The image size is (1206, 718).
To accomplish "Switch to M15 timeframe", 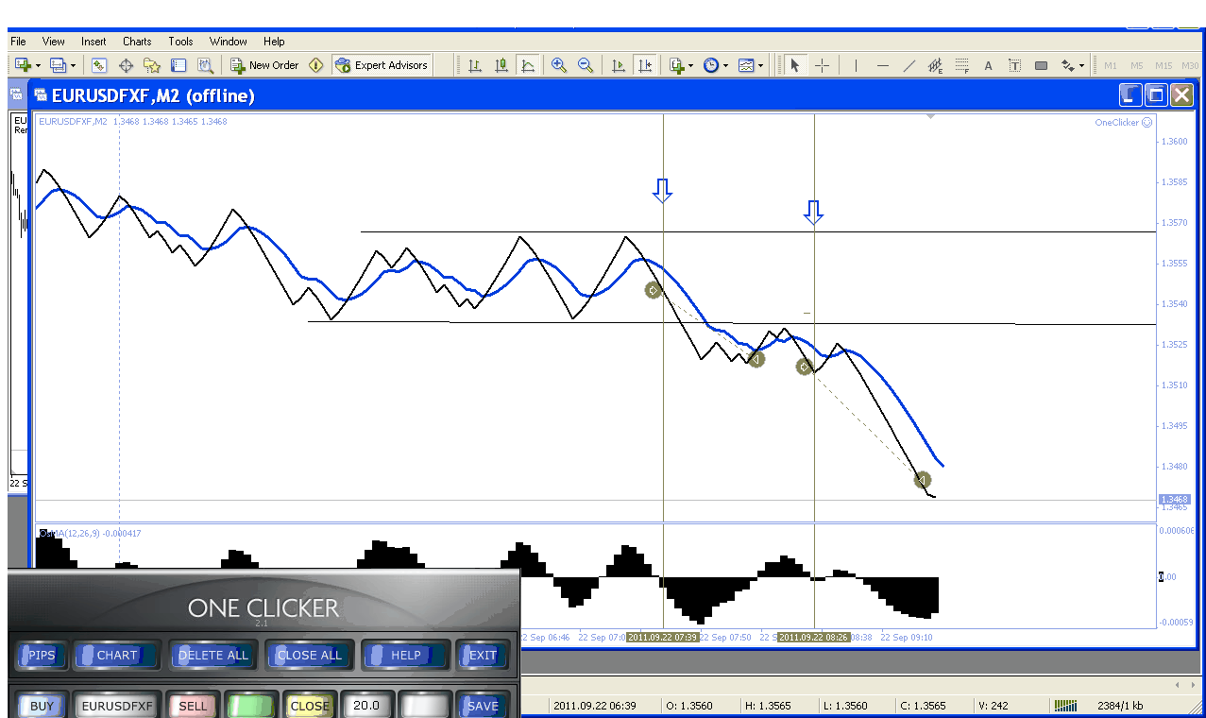I will (x=1163, y=65).
